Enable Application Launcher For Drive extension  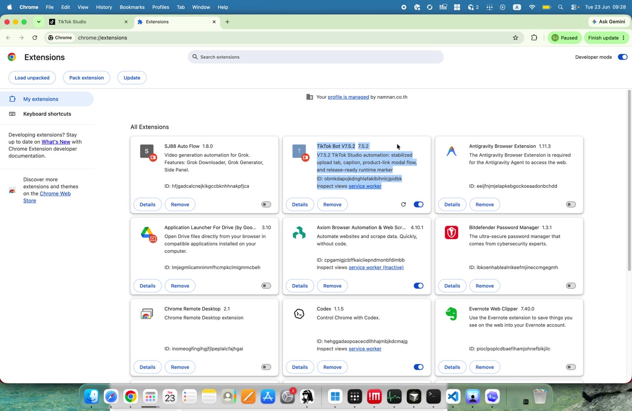266,286
